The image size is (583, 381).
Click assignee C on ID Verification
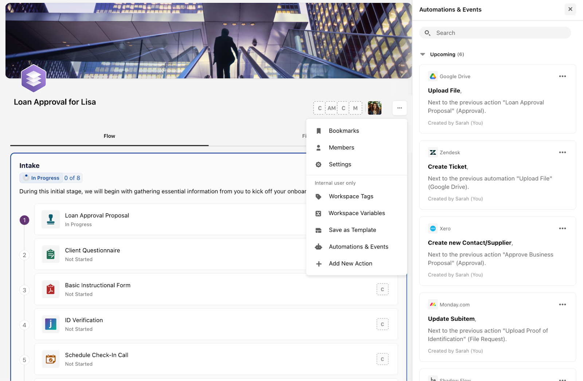(382, 324)
